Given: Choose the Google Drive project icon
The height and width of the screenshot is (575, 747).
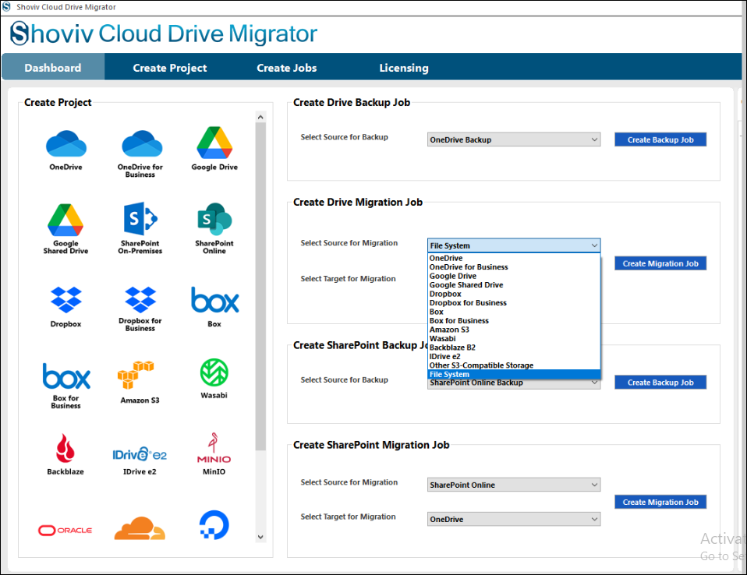Looking at the screenshot, I should click(x=214, y=143).
